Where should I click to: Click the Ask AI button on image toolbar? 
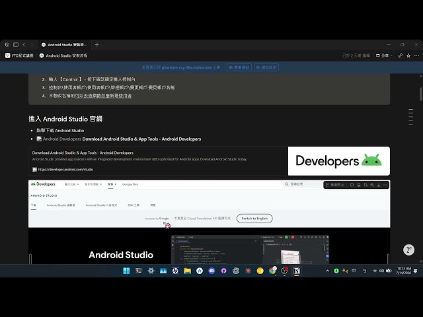tap(335, 185)
